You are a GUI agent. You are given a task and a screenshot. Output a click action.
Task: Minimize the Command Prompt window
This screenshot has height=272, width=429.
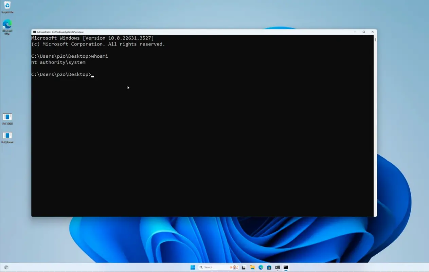click(x=355, y=32)
